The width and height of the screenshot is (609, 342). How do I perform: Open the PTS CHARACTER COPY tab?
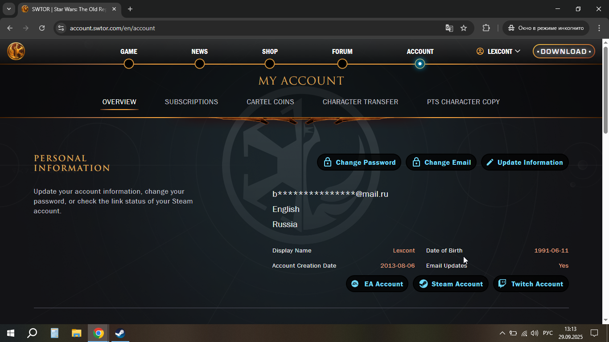463,102
